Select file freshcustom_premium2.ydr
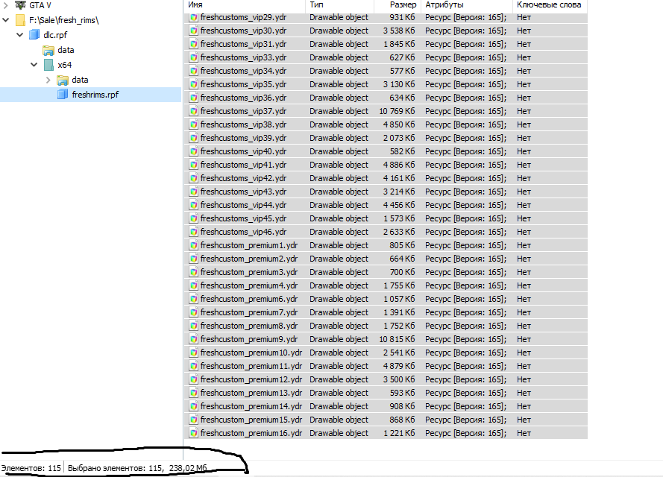The width and height of the screenshot is (663, 477). click(249, 259)
